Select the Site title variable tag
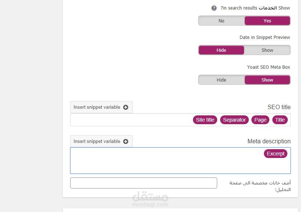 click(x=205, y=120)
